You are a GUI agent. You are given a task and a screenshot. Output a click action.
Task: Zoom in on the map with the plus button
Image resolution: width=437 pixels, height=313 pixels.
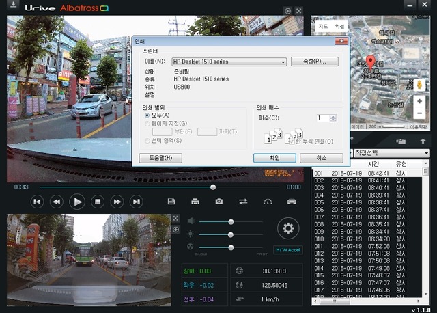(x=419, y=101)
